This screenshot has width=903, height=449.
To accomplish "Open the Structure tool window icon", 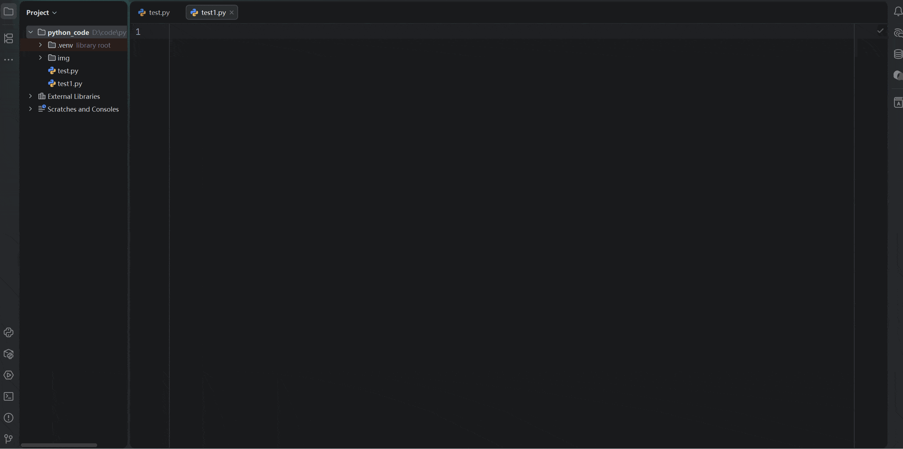I will [9, 38].
